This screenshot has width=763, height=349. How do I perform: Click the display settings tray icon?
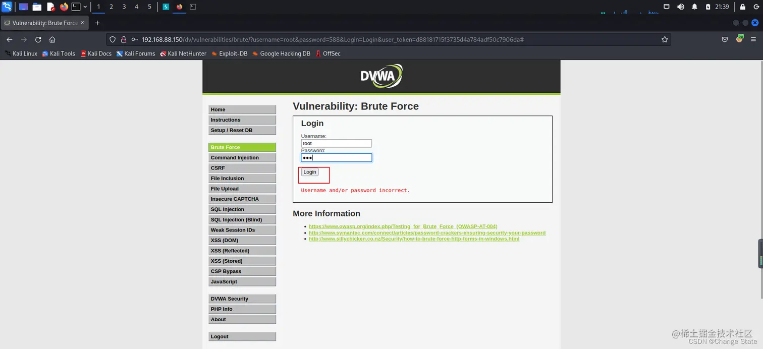(x=666, y=7)
